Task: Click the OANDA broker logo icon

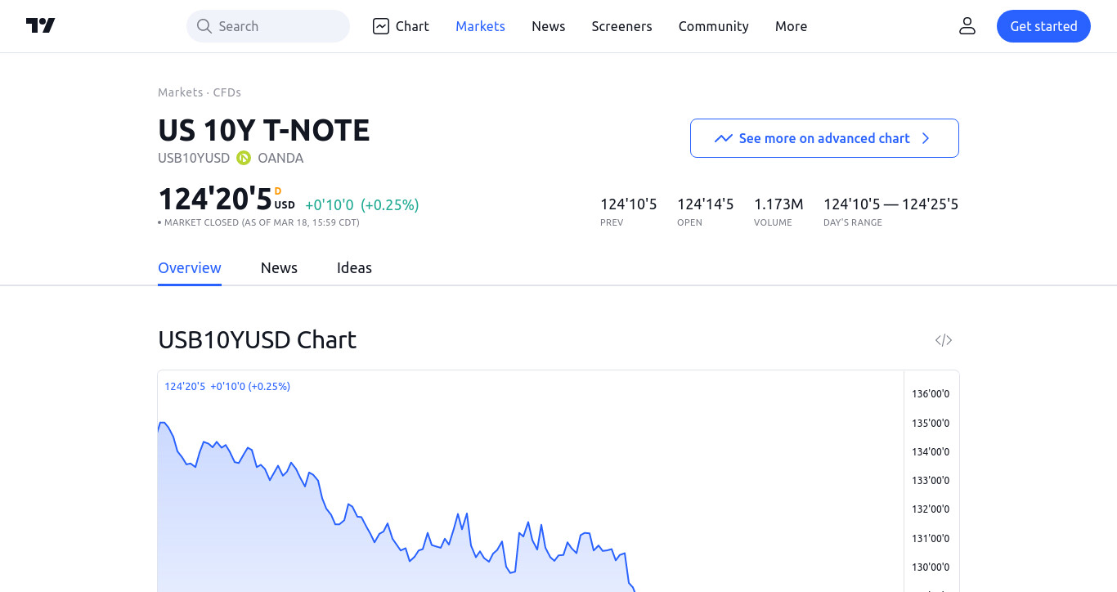Action: 244,158
